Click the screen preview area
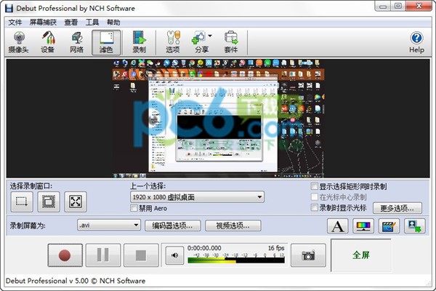This screenshot has width=436, height=291. point(218,118)
